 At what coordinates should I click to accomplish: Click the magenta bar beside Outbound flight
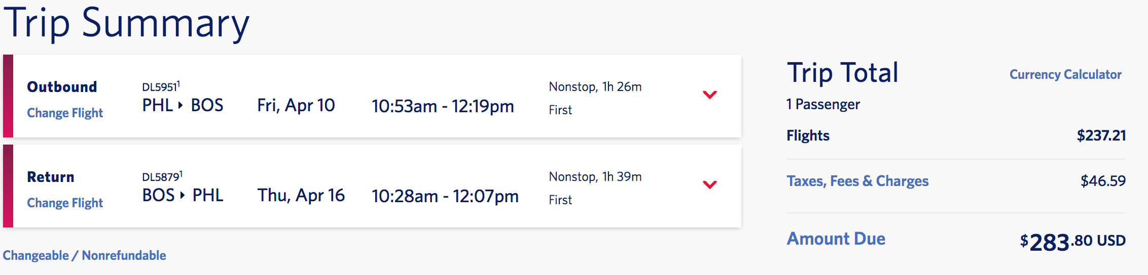point(8,96)
